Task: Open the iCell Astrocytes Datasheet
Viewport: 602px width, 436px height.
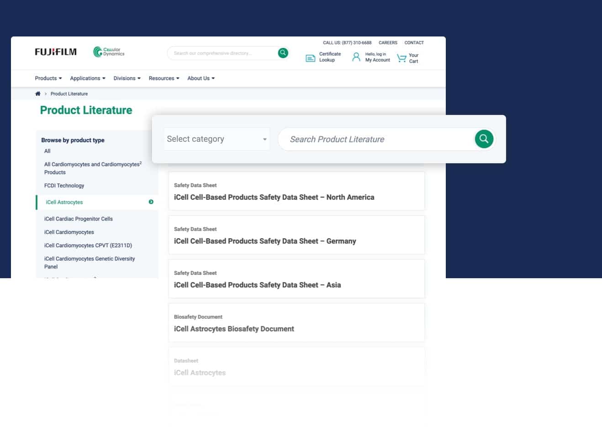Action: click(x=296, y=366)
